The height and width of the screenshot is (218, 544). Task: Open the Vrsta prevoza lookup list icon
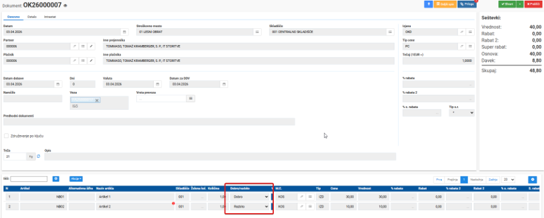(x=191, y=98)
